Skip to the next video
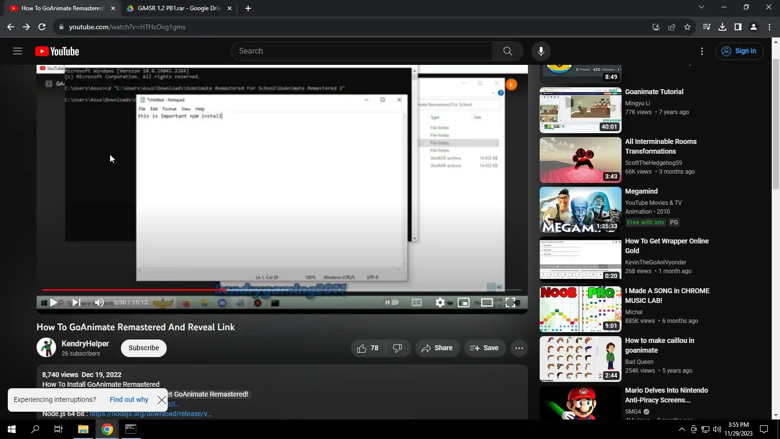The width and height of the screenshot is (780, 439). [77, 302]
